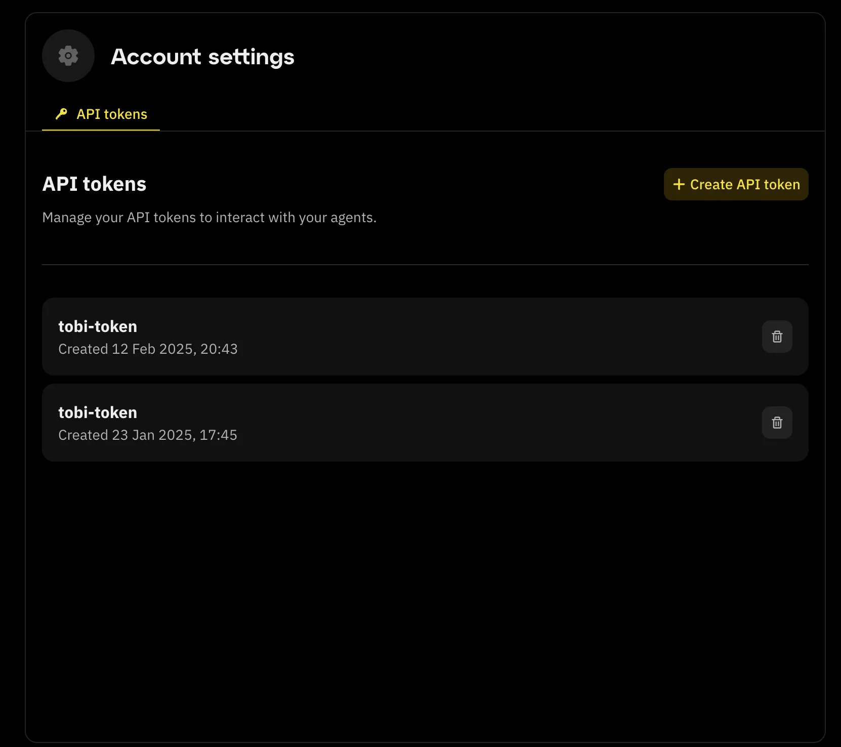Delete the tobi-token created 23 Jan 2025
Image resolution: width=841 pixels, height=747 pixels.
pyautogui.click(x=777, y=423)
